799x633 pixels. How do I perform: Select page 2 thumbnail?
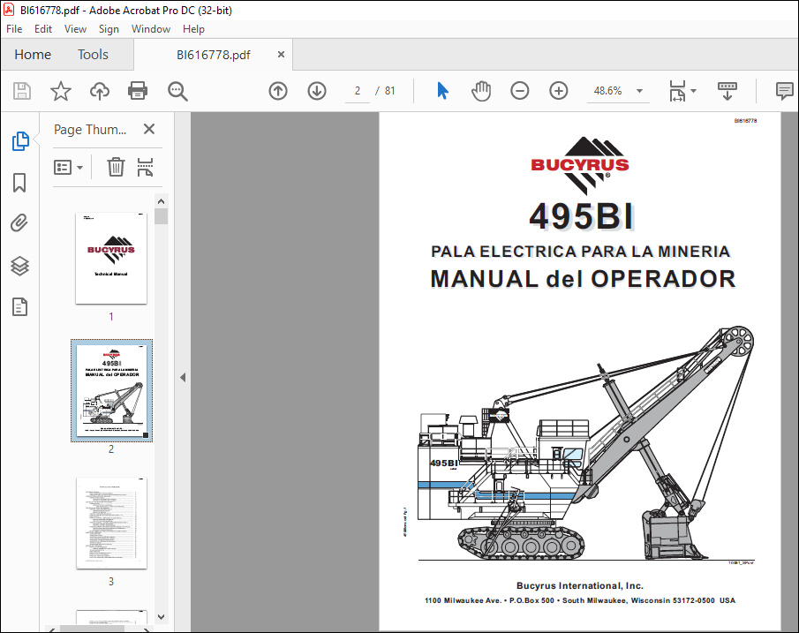point(111,390)
